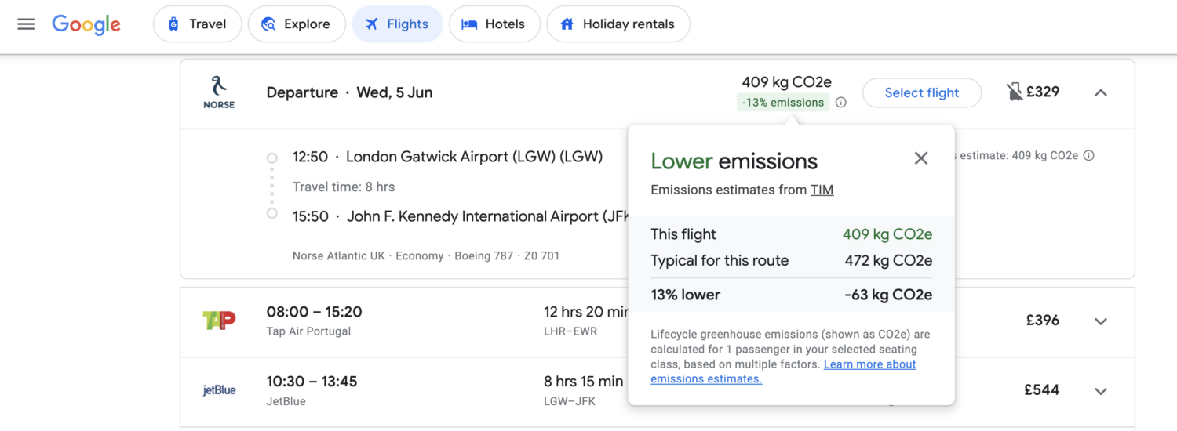The height and width of the screenshot is (431, 1177).
Task: Open Learn more about emissions estimates link
Action: (x=869, y=364)
